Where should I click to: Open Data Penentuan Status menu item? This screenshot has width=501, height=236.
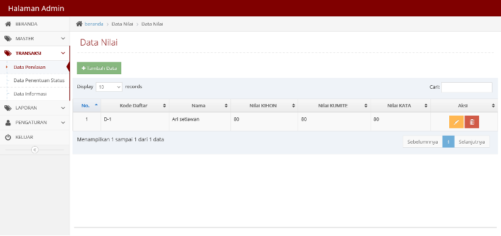[39, 80]
